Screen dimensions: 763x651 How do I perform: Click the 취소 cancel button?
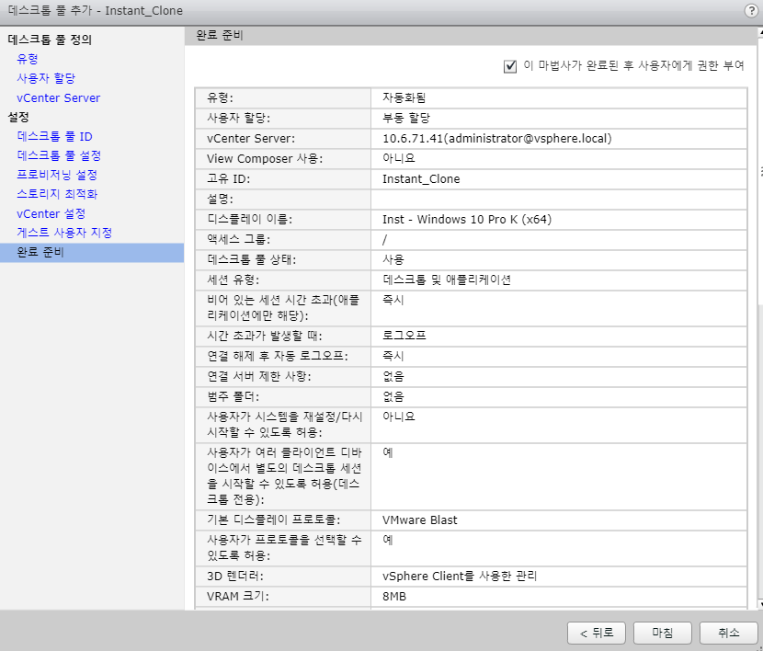[x=728, y=633]
